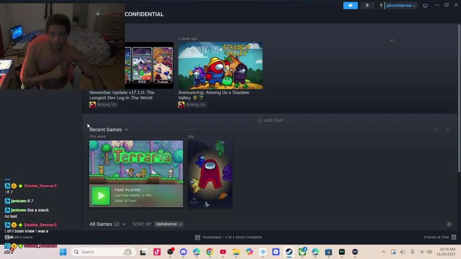
Task: Open Announcing Among Us x Stardew Valley post
Action: pyautogui.click(x=214, y=95)
